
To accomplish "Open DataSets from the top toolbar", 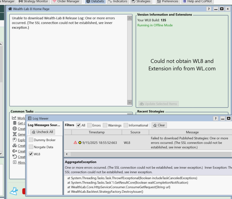I will tap(95, 1).
